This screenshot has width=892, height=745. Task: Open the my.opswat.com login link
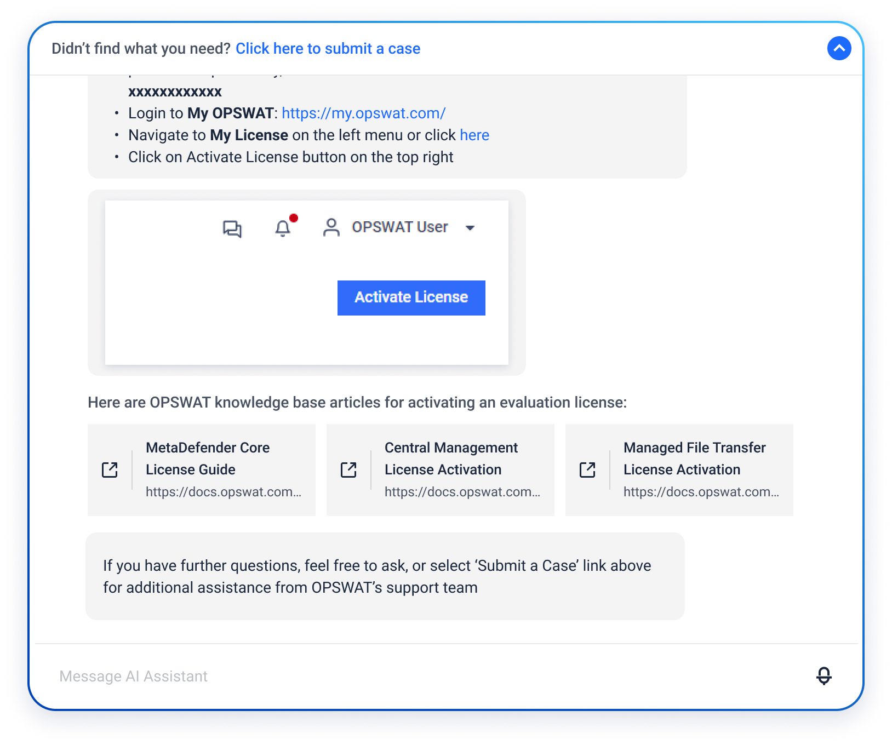coord(363,113)
